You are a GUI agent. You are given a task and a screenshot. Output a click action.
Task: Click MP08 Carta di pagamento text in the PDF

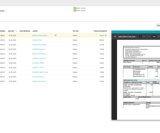click(x=132, y=104)
